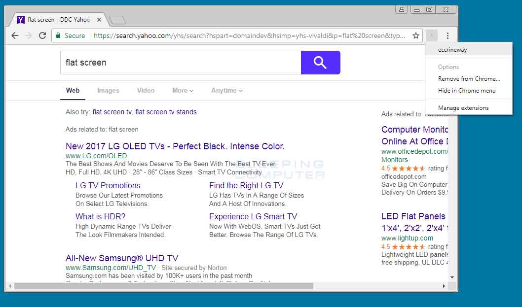Open the www.LG.com/OLED url link
Screen dimensions: 522x307
pyautogui.click(x=96, y=156)
